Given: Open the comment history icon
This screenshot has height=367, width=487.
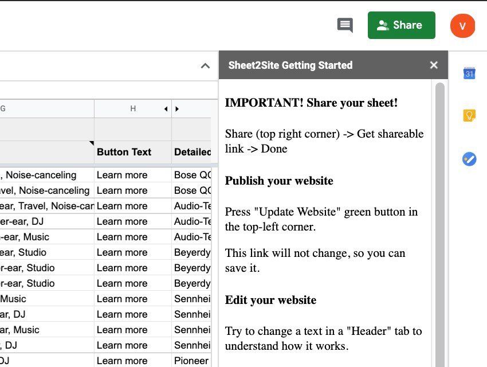Looking at the screenshot, I should coord(345,25).
